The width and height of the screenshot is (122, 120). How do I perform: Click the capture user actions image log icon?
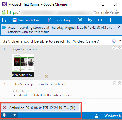[x=90, y=20]
